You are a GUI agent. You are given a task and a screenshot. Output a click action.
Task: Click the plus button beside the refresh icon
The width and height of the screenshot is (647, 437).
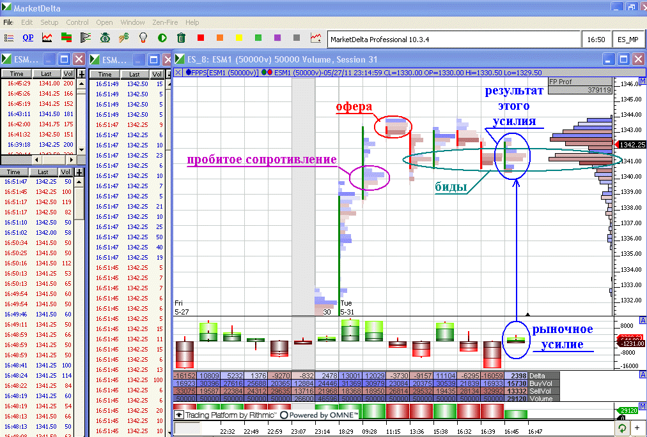click(637, 428)
